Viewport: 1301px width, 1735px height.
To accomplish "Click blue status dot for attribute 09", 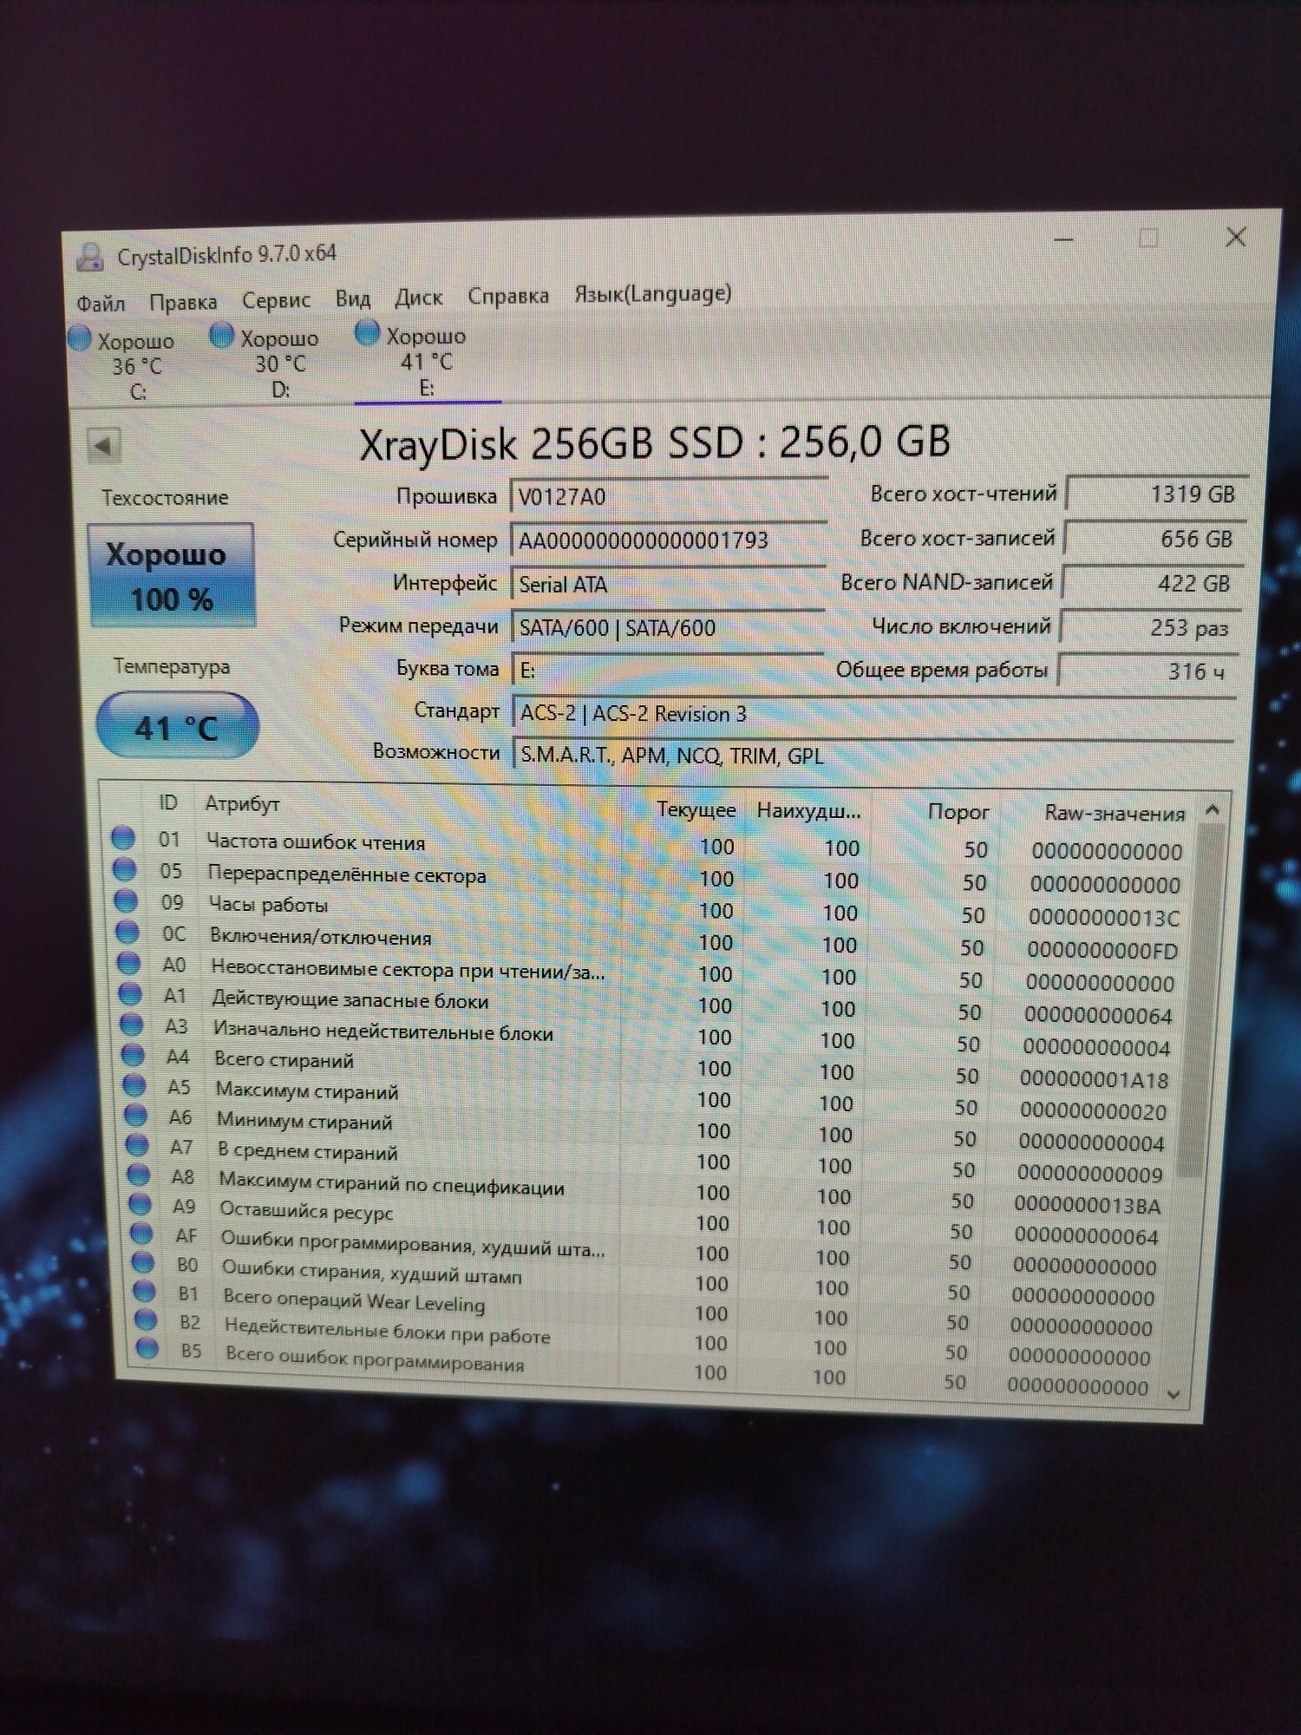I will (127, 900).
